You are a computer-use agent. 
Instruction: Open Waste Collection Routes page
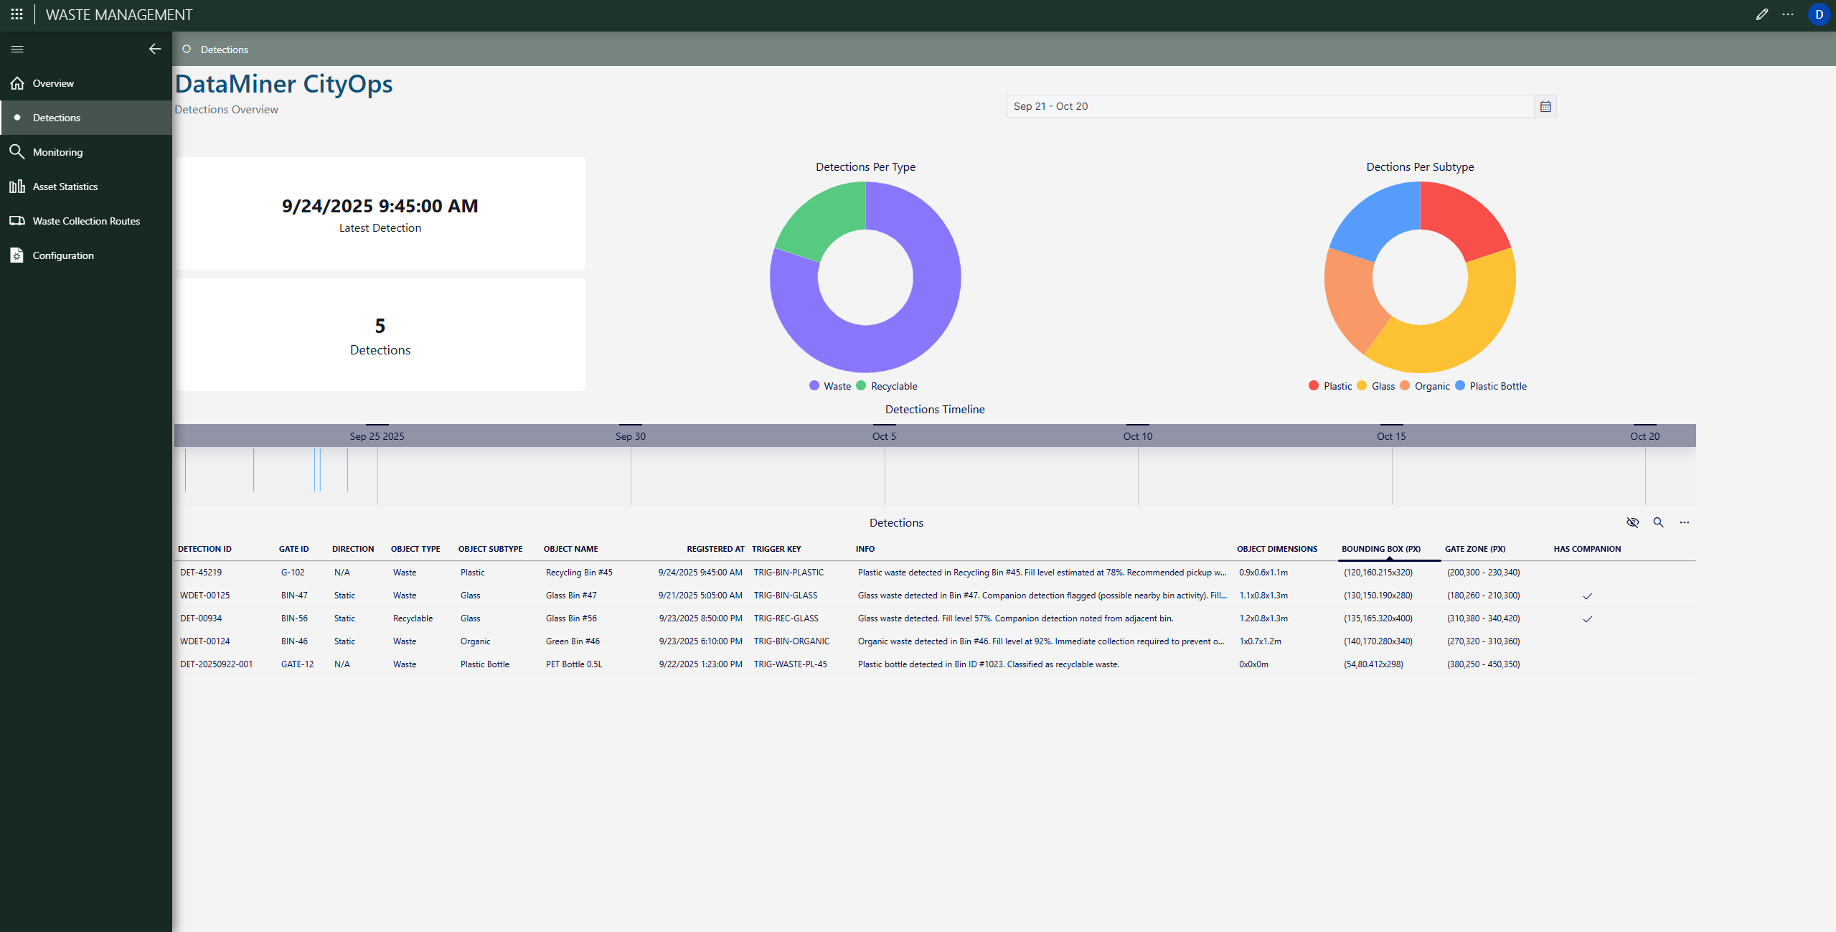click(86, 221)
